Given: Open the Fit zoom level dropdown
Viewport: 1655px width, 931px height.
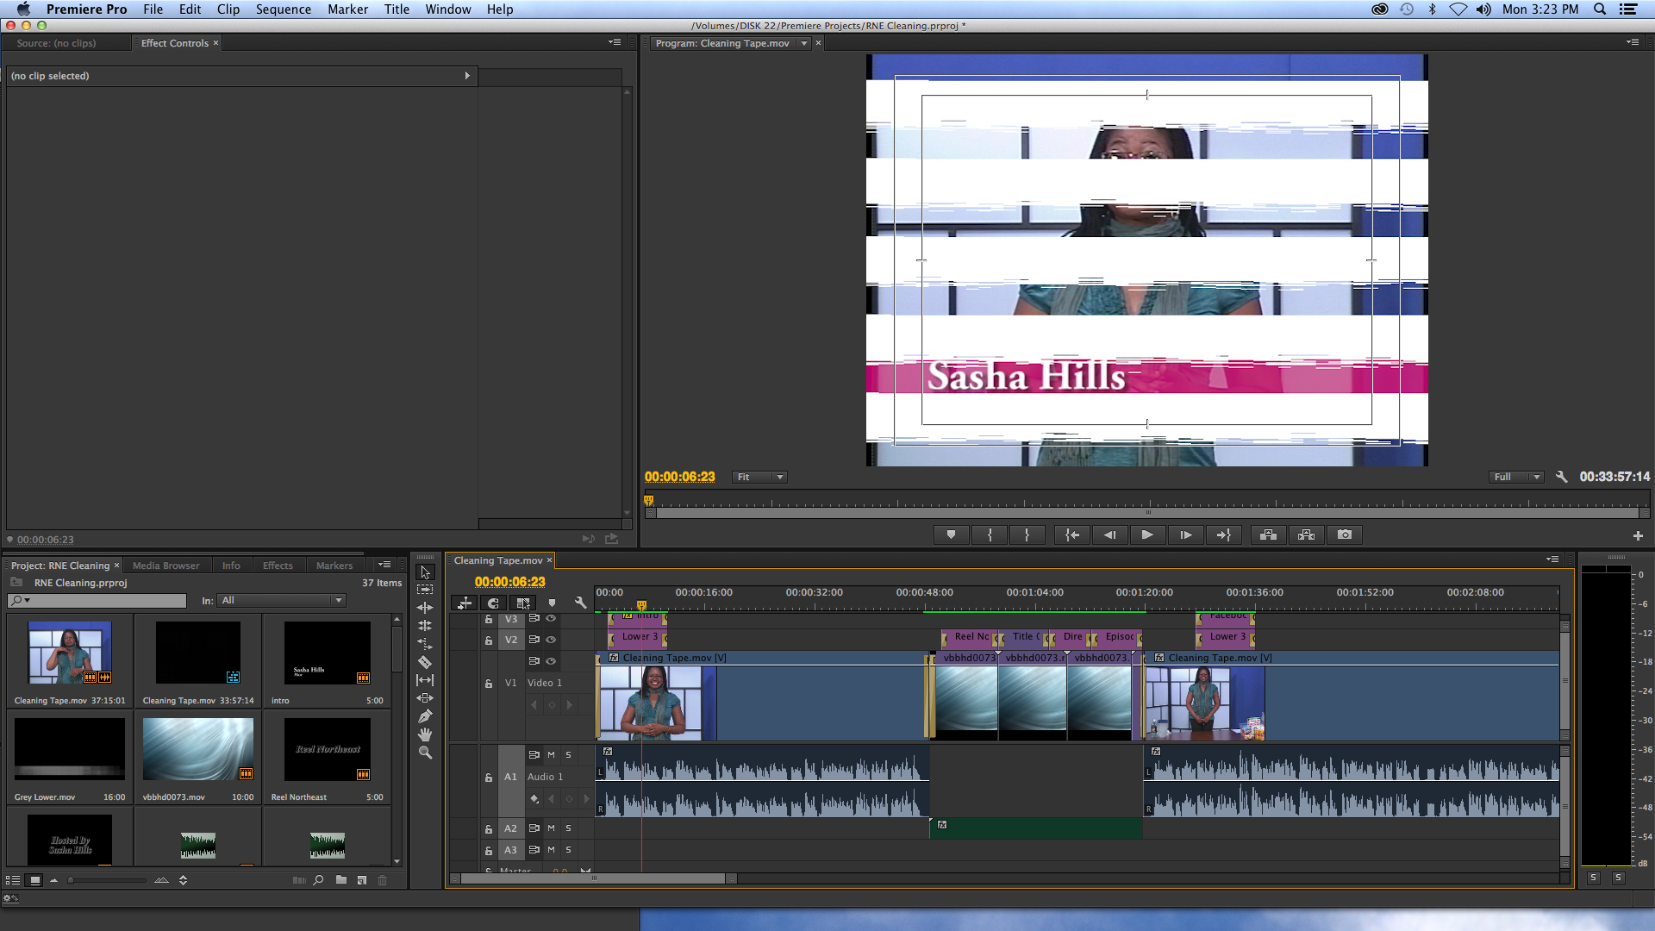Looking at the screenshot, I should pos(759,478).
